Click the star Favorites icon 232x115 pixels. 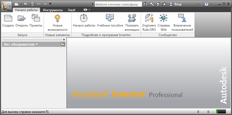click(x=164, y=4)
